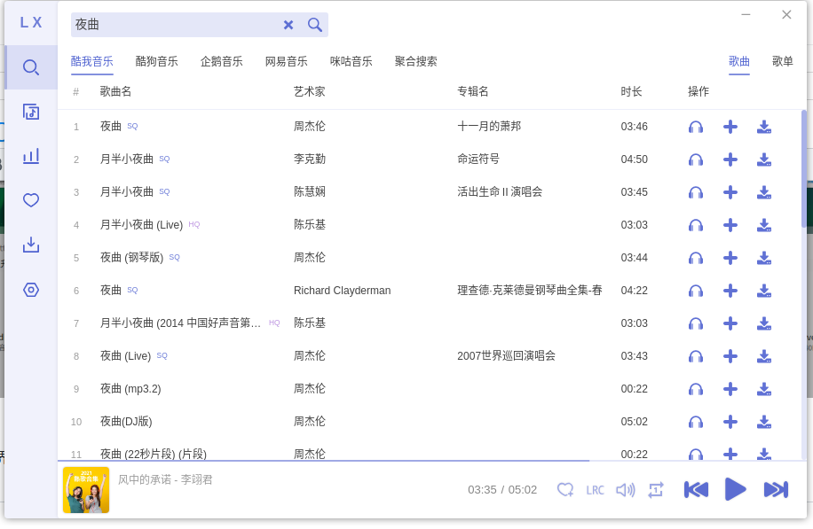Clear the search box with the X icon

pyautogui.click(x=288, y=25)
